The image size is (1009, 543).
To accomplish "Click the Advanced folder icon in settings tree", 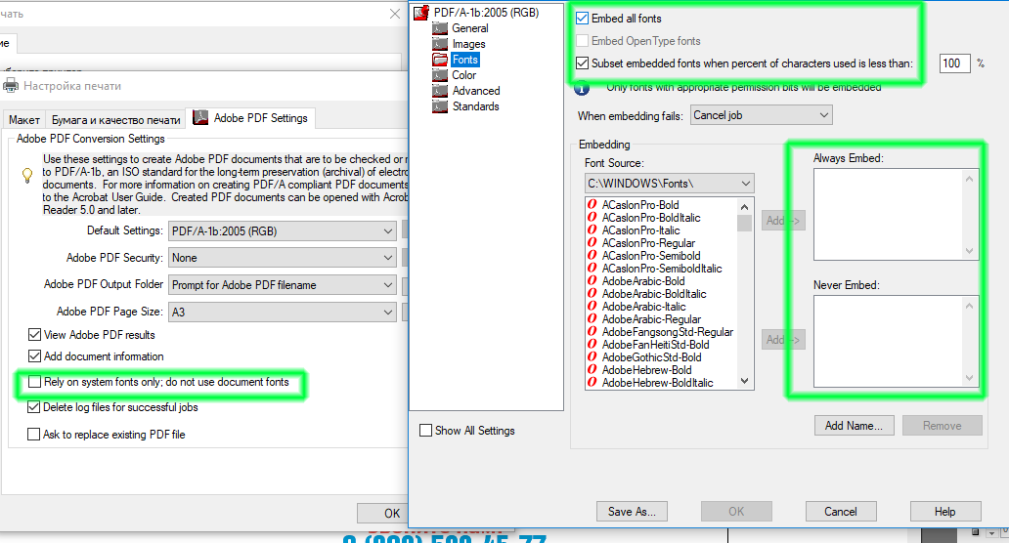I will point(440,91).
